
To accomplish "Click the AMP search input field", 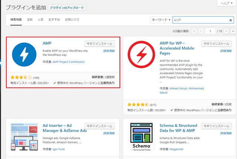I will [203, 20].
